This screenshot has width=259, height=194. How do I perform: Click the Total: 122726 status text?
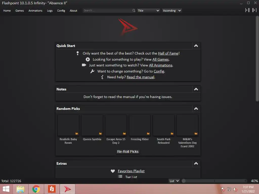coord(11,181)
